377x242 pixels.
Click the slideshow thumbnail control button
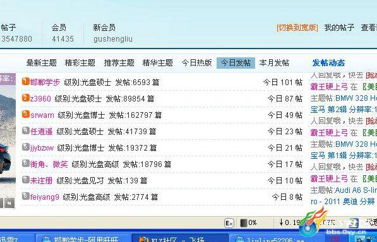(x=9, y=203)
